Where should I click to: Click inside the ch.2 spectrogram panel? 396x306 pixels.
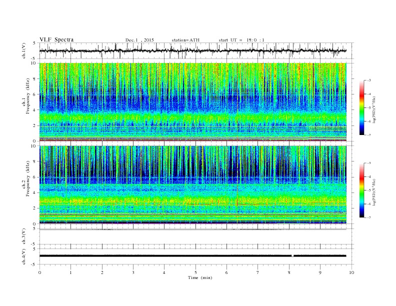[192, 185]
